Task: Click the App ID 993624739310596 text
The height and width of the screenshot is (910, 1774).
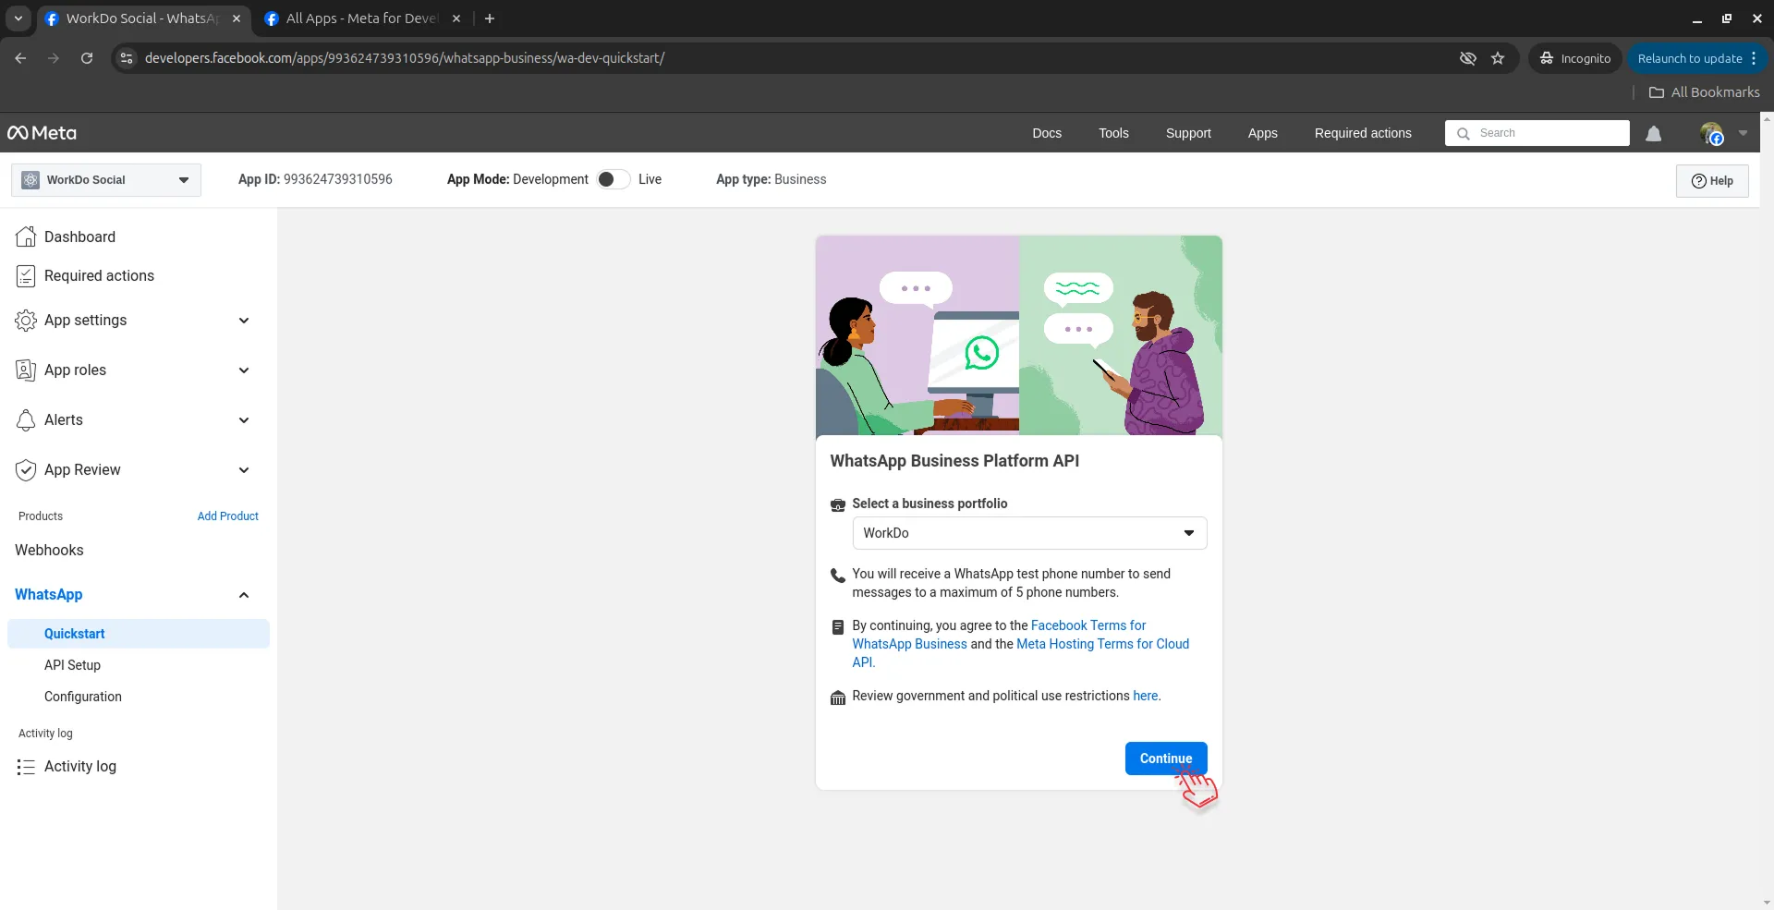Action: click(315, 179)
